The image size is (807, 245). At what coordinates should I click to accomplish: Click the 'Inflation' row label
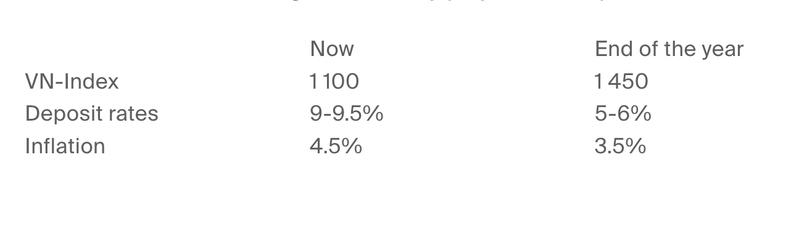coord(65,146)
